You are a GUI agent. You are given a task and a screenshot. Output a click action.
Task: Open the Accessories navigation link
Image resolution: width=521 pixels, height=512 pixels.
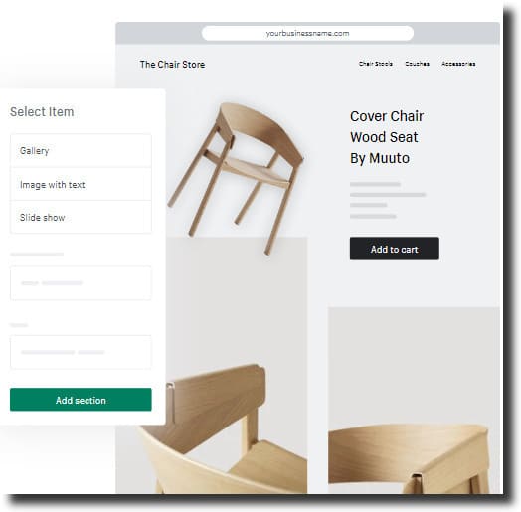(x=458, y=64)
